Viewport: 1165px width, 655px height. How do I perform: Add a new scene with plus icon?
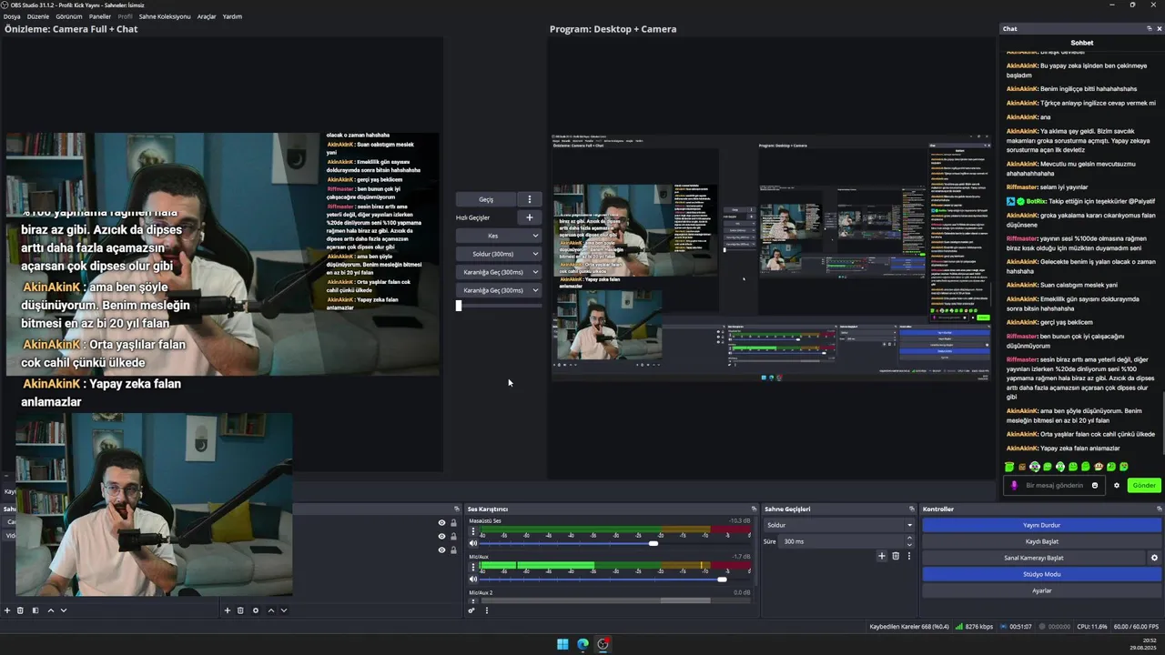point(7,610)
